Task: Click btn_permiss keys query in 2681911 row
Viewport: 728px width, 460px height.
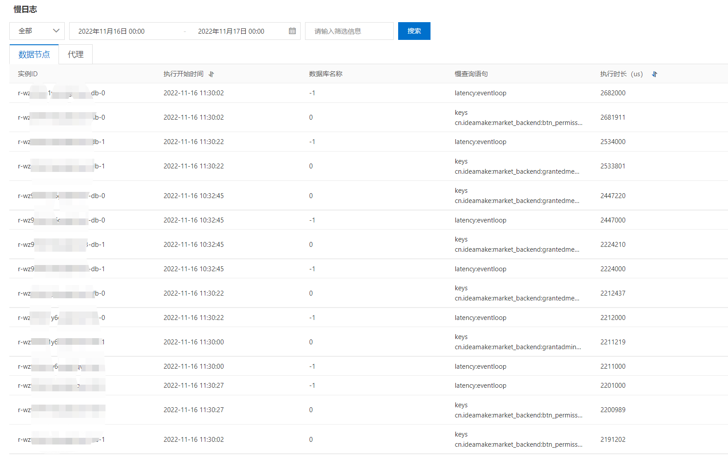Action: click(x=519, y=117)
